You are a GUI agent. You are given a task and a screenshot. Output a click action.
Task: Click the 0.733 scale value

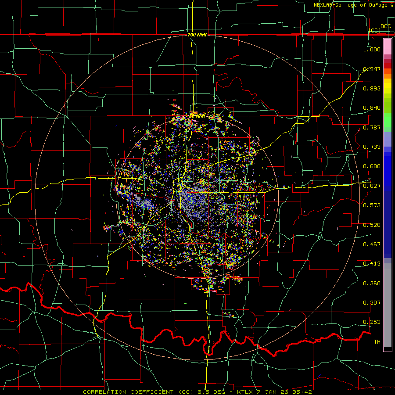372,147
